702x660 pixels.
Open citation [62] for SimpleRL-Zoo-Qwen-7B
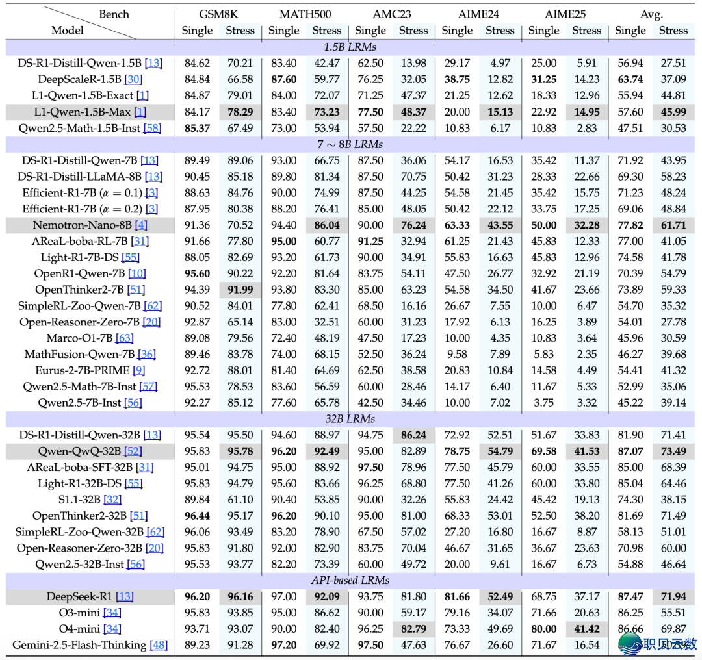tap(153, 305)
